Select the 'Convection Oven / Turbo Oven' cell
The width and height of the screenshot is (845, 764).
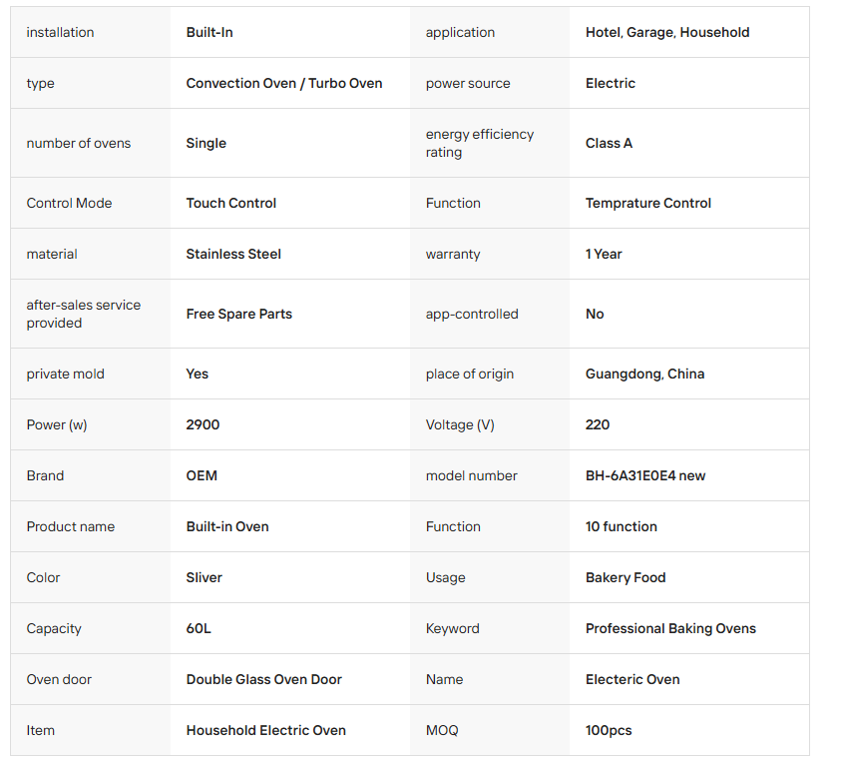pos(284,83)
